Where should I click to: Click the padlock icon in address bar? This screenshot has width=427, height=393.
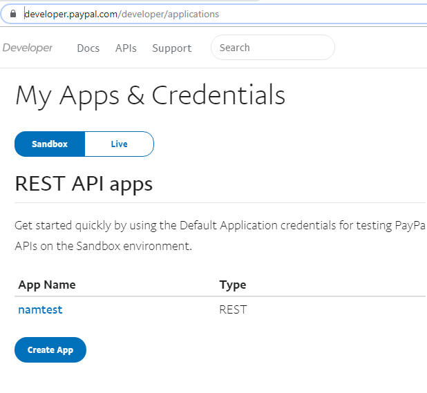point(13,14)
